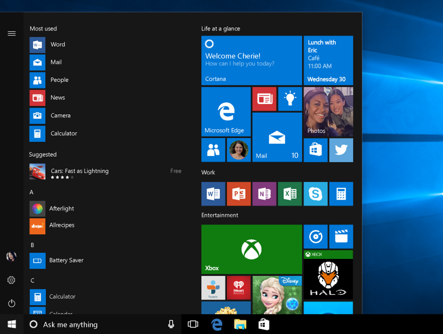443x334 pixels.
Task: Open the user account avatar in the left rail
Action: tap(11, 256)
